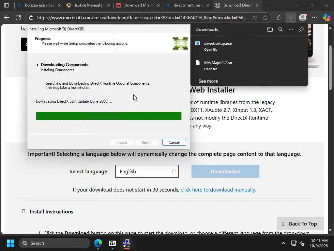Open the Favorites list icon
This screenshot has width=334, height=251.
(x=279, y=18)
